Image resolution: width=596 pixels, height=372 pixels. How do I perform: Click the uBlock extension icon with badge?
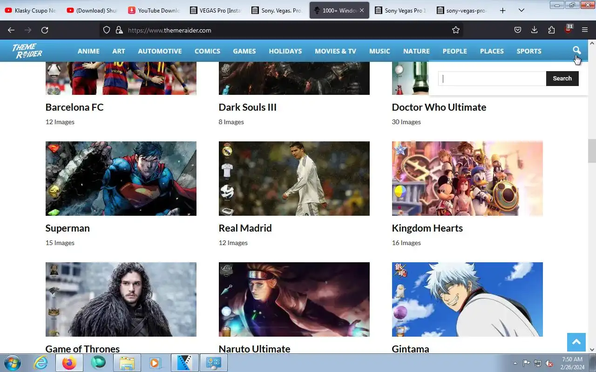point(568,29)
